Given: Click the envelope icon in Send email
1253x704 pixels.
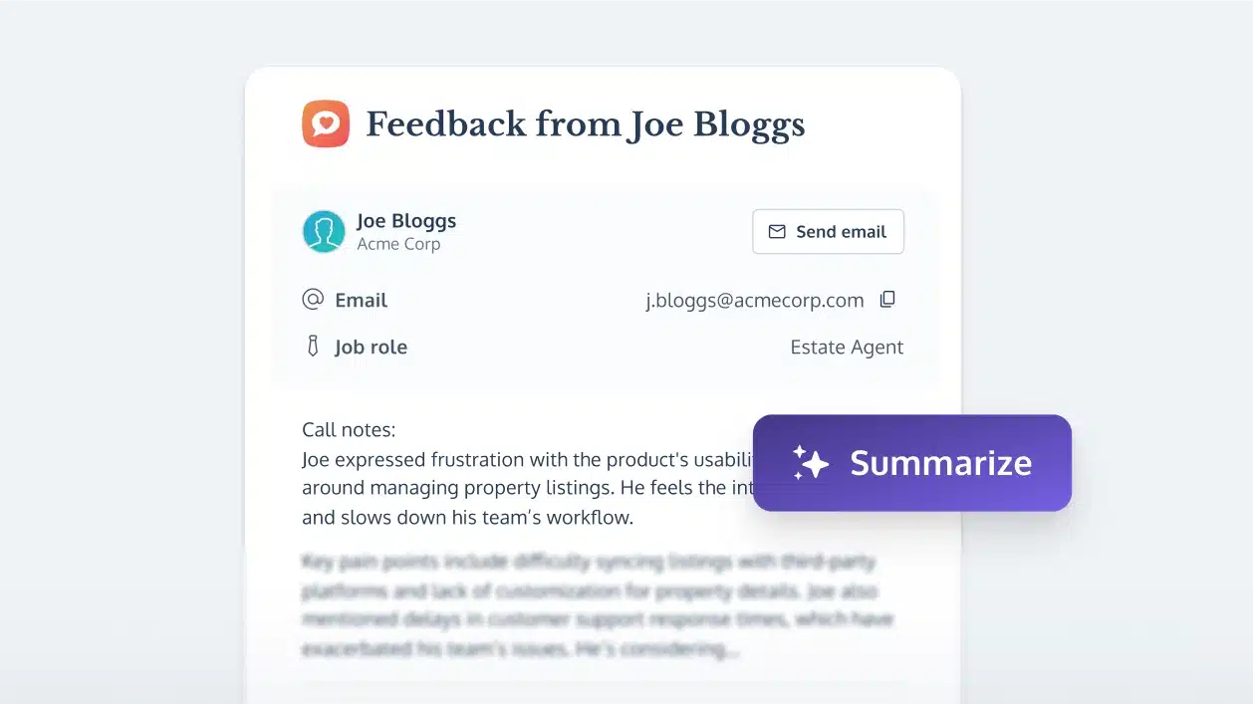Looking at the screenshot, I should (x=777, y=232).
